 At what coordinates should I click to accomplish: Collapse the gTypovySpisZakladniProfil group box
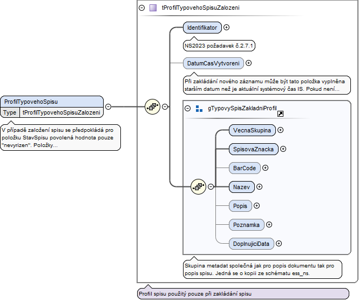(187, 108)
